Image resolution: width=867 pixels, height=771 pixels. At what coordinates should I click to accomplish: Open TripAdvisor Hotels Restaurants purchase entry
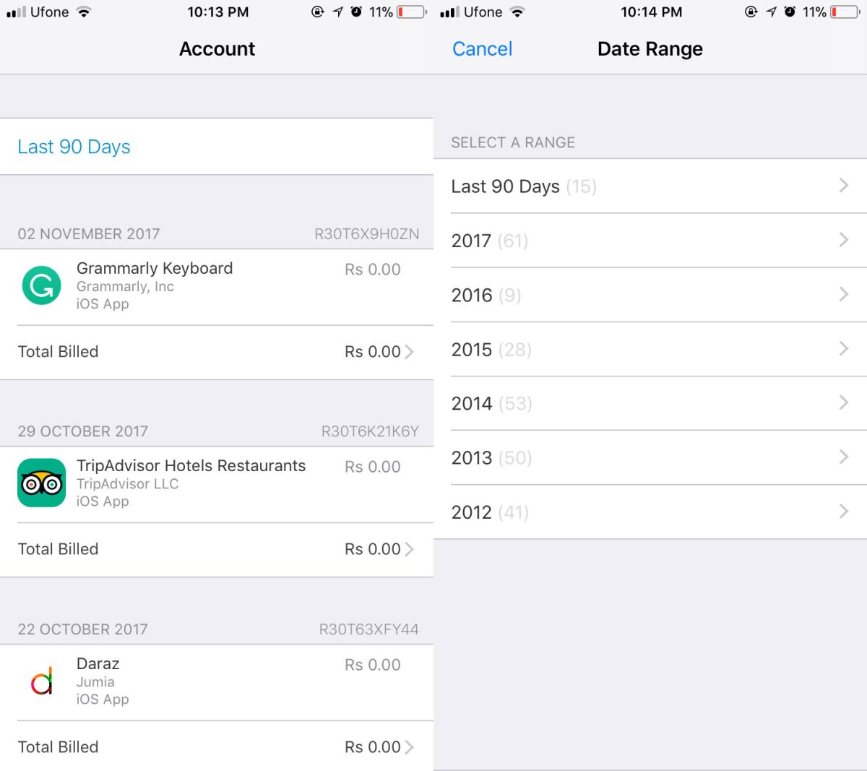click(x=217, y=484)
